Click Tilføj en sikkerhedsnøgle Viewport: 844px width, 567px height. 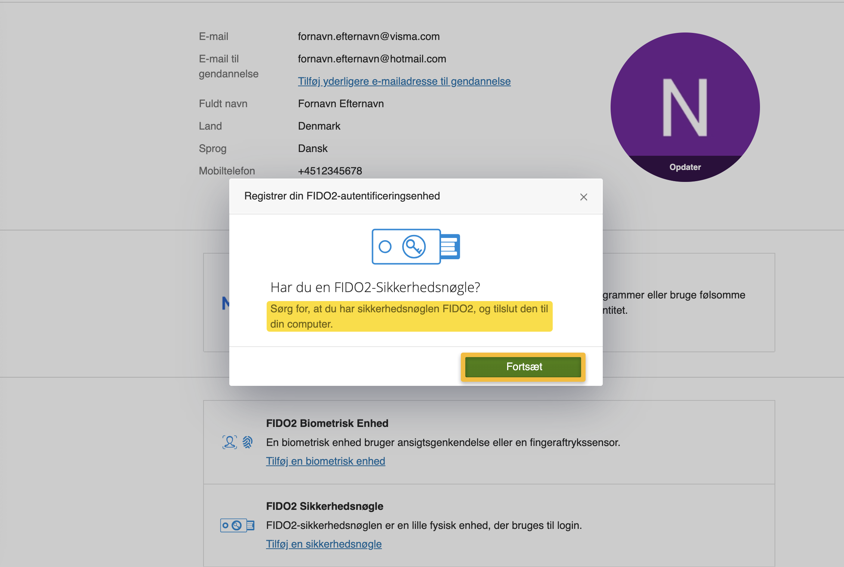coord(323,544)
